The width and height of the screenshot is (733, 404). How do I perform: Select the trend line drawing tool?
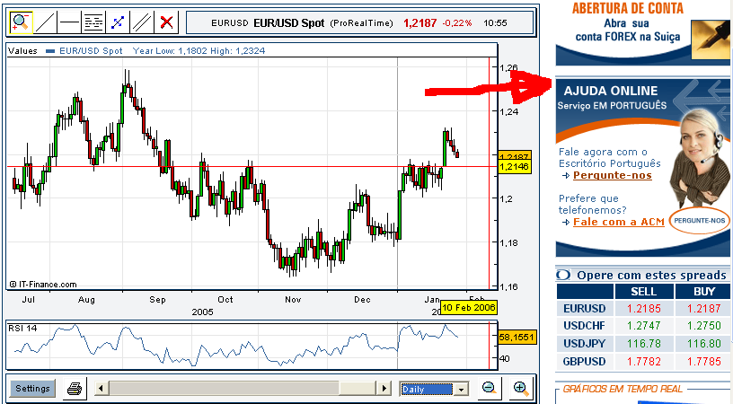click(x=45, y=22)
